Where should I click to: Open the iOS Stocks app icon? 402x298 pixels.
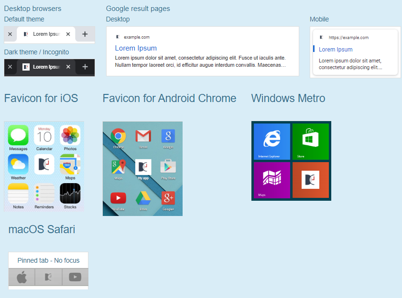(70, 193)
